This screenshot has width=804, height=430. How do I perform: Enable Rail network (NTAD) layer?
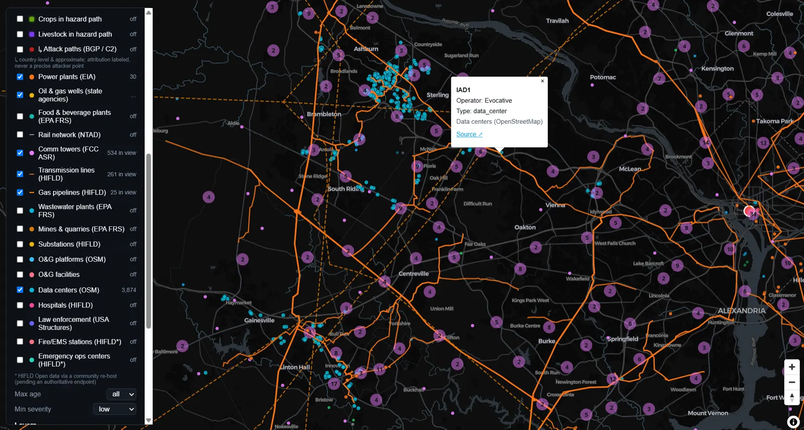click(x=20, y=135)
